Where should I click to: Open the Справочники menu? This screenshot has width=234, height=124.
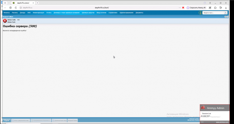point(113,13)
